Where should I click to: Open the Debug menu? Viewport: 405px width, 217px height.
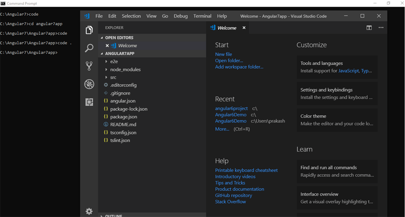tap(180, 16)
